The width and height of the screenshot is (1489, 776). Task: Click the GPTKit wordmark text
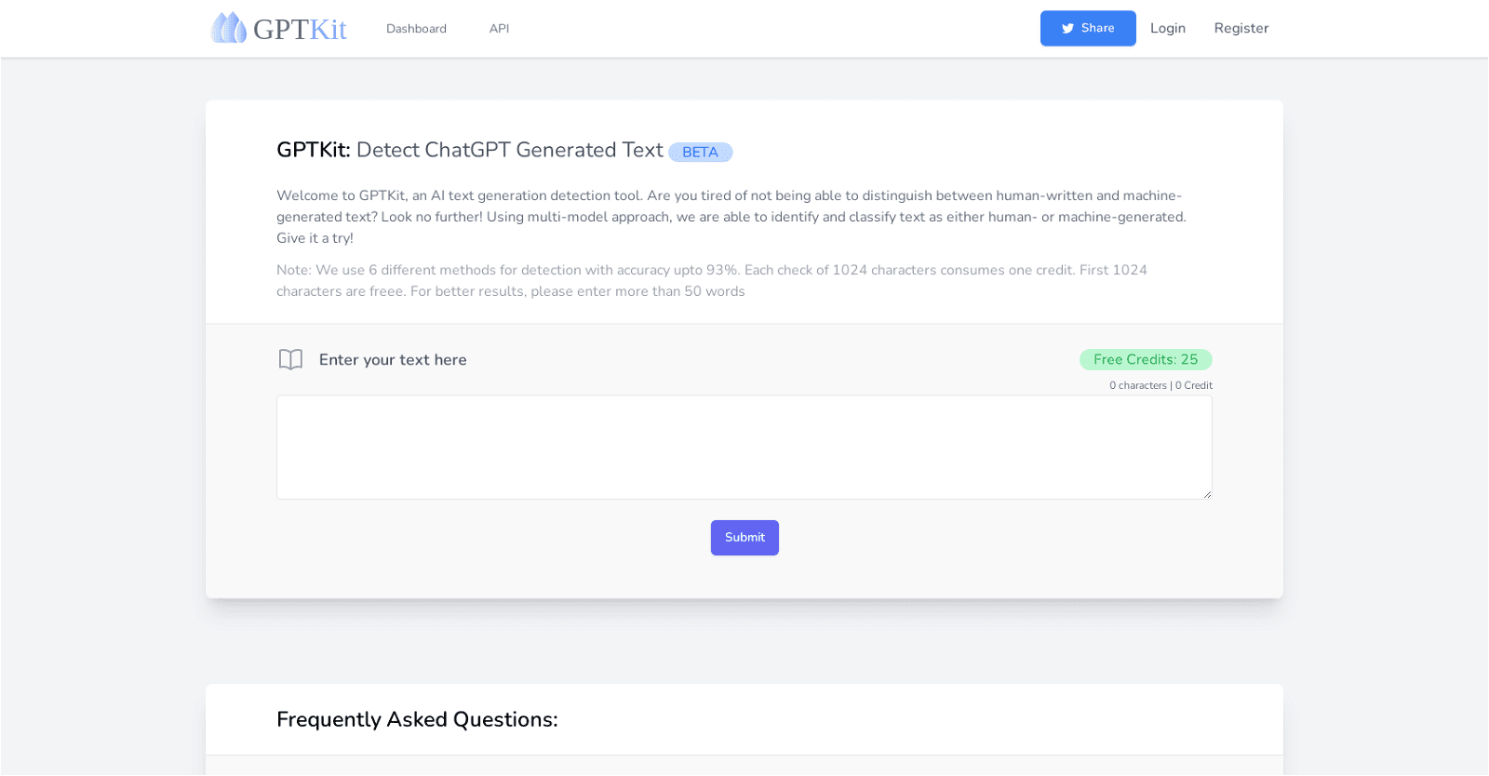tap(298, 28)
